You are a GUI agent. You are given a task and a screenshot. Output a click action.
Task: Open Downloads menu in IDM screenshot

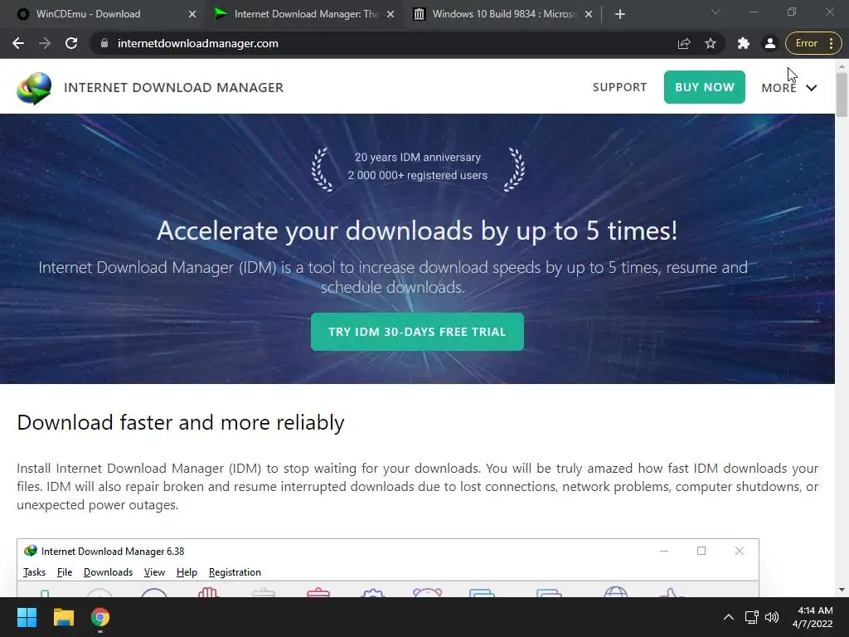coord(109,572)
